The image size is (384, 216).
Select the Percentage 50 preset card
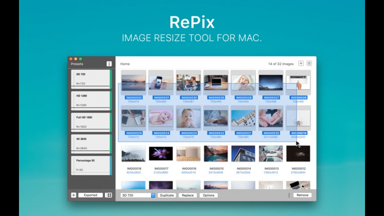(91, 165)
